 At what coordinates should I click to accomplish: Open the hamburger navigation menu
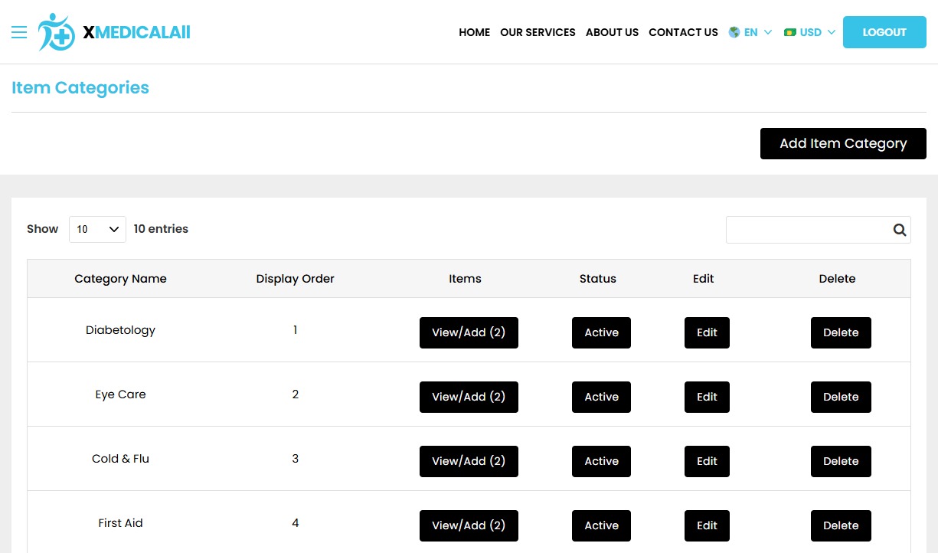click(19, 32)
